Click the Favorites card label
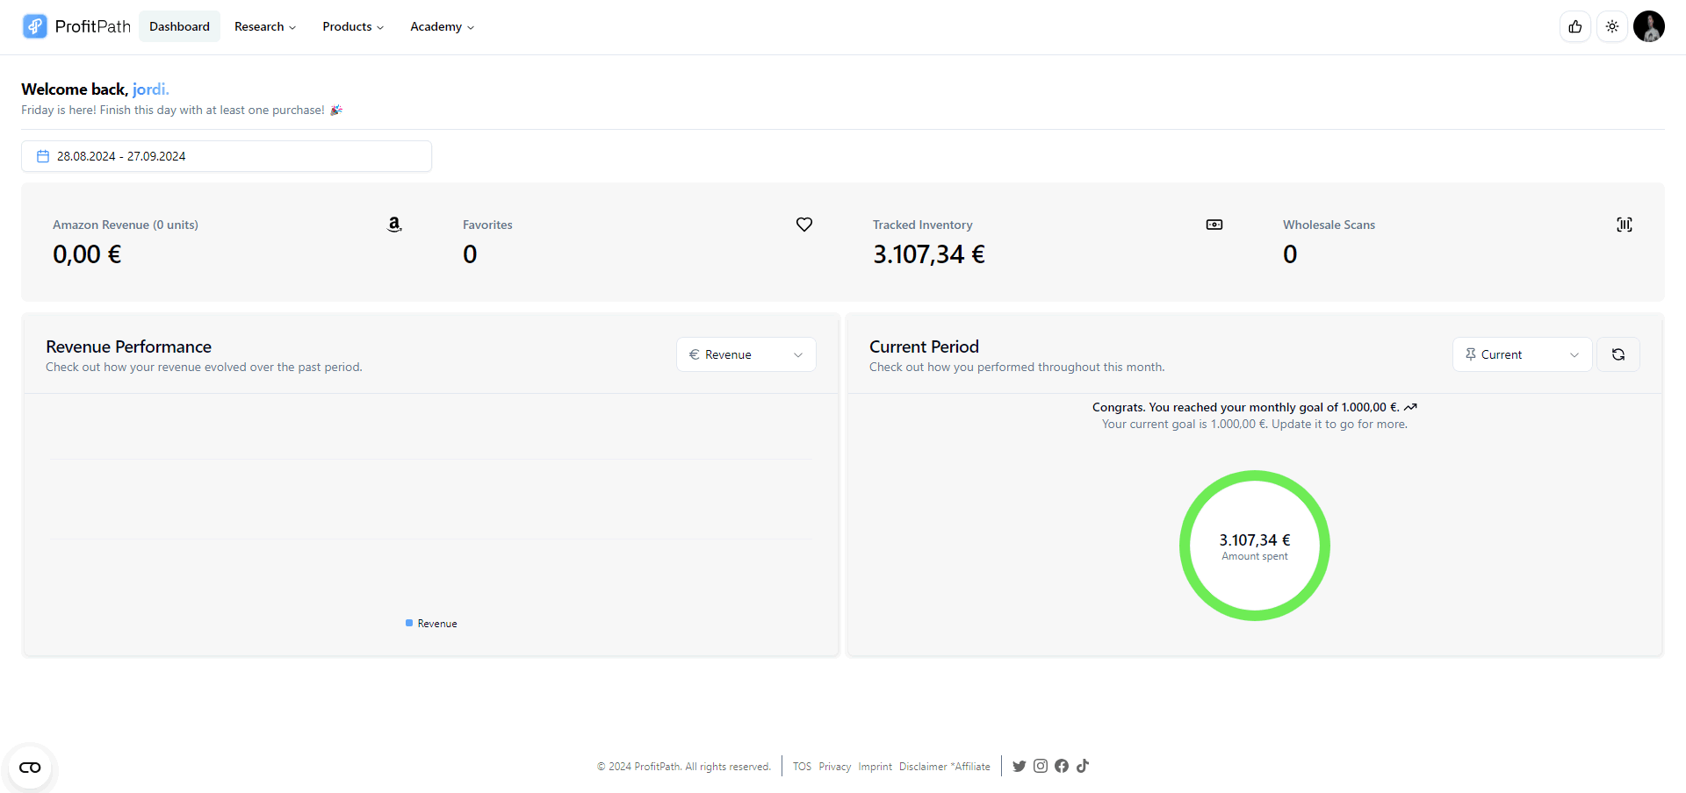This screenshot has height=793, width=1686. coord(487,225)
